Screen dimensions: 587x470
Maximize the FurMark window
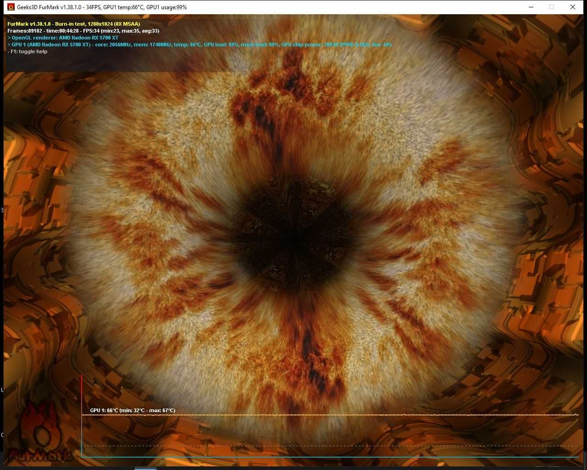(552, 7)
